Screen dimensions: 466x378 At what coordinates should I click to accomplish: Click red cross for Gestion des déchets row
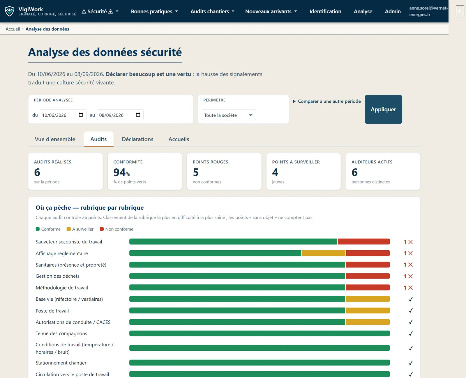click(x=410, y=276)
